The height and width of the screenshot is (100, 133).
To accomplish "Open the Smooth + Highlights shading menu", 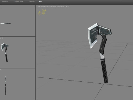I will click(x=59, y=6).
